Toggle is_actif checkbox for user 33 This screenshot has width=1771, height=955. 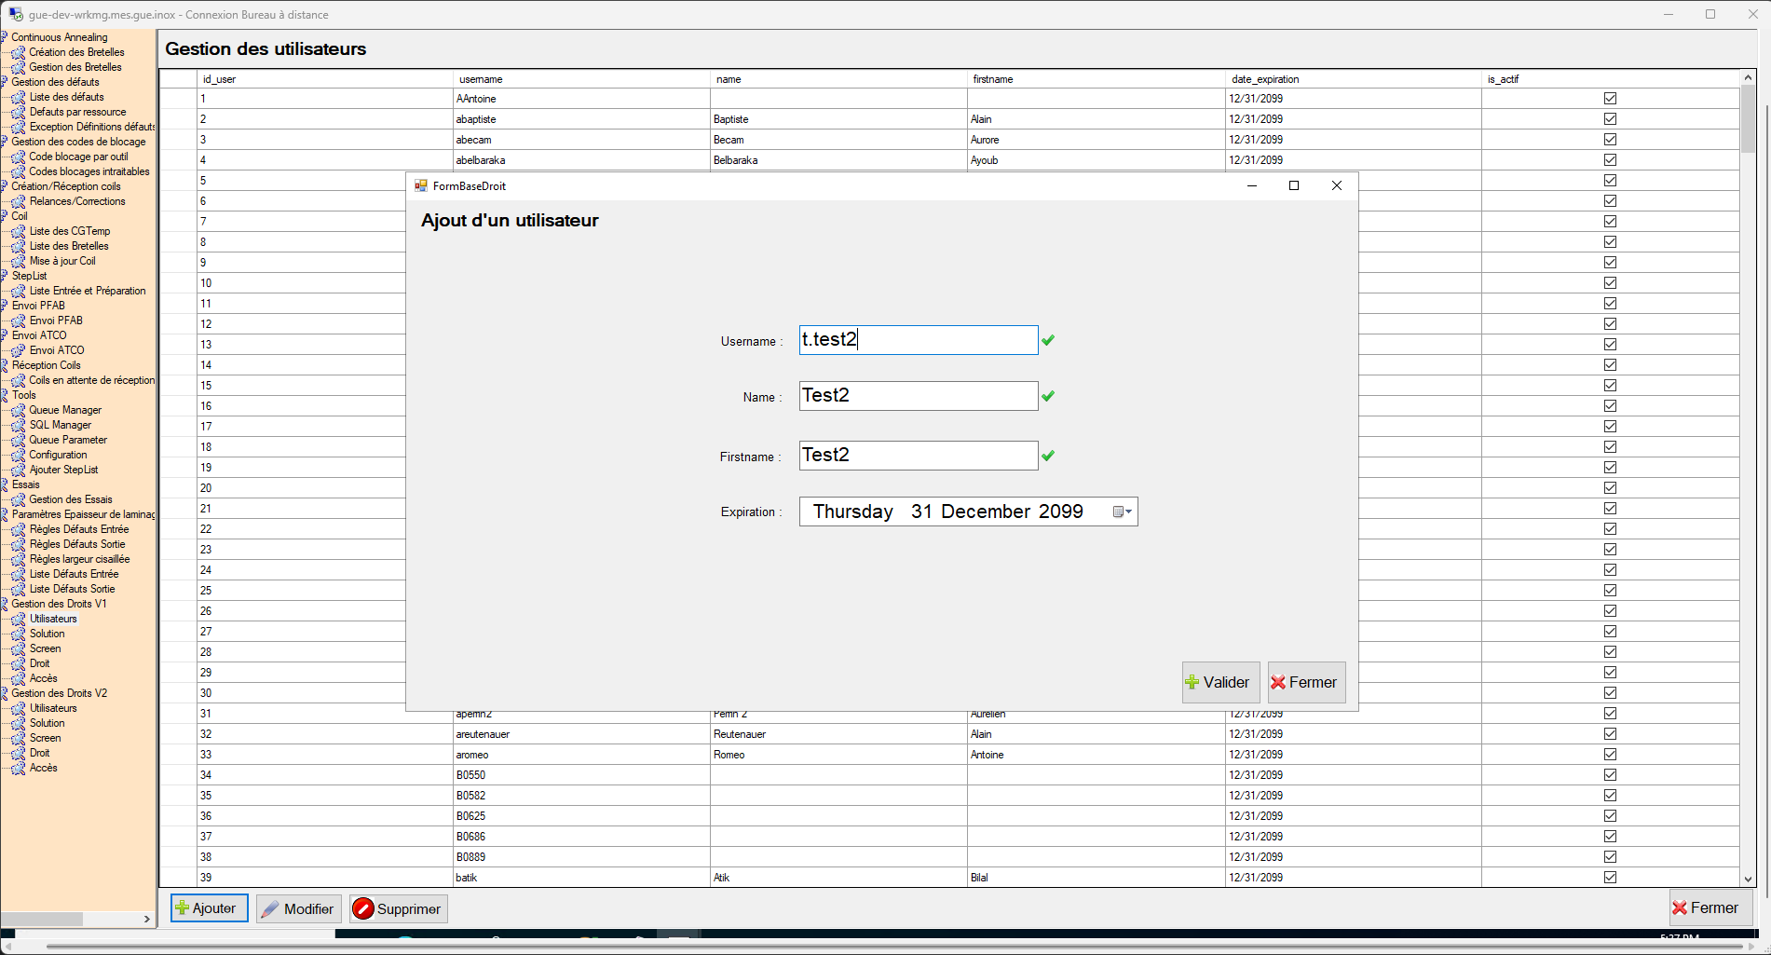(x=1610, y=755)
